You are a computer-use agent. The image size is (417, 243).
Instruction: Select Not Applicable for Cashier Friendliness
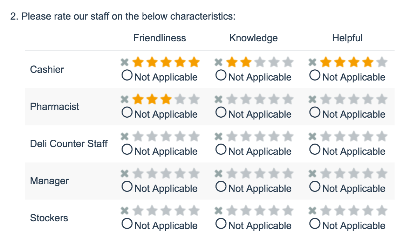coord(127,75)
